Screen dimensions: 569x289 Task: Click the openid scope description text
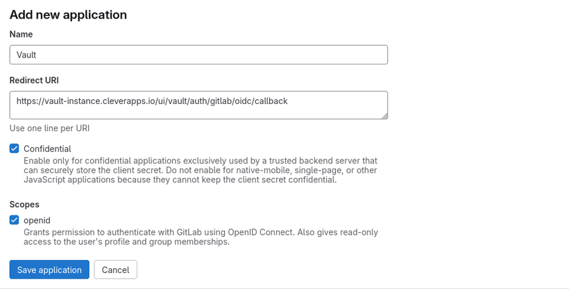tap(201, 237)
